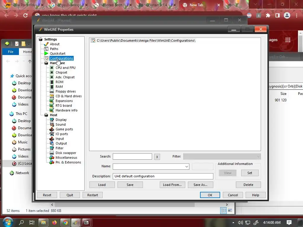Click the Sound speaker icon

pyautogui.click(x=52, y=124)
